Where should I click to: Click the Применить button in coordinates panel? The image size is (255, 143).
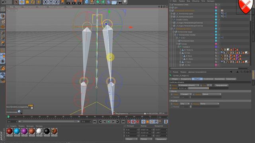(161, 139)
